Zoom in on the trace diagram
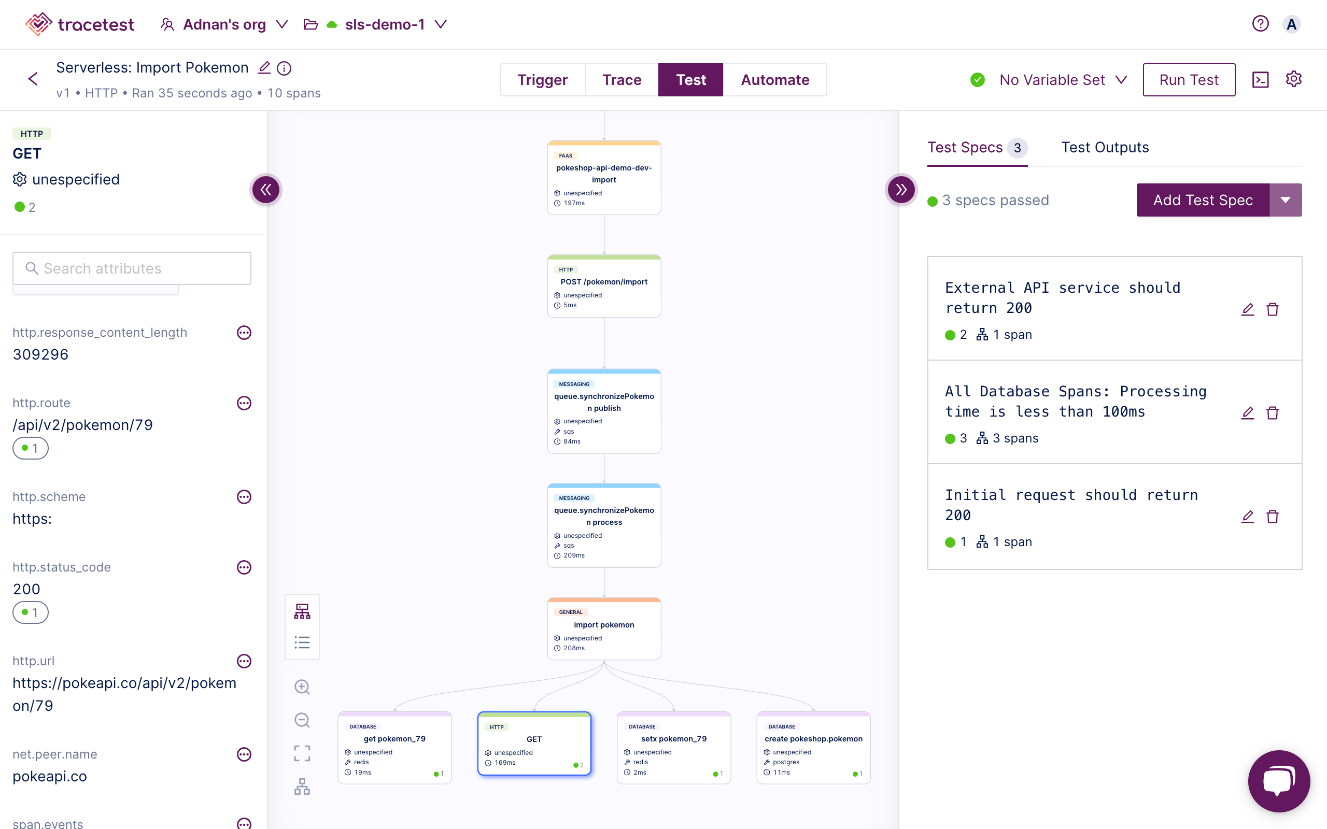This screenshot has height=829, width=1327. [x=302, y=687]
